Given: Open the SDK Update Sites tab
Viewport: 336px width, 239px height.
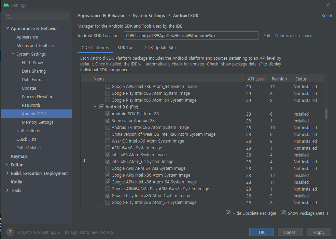Looking at the screenshot, I should (x=161, y=47).
